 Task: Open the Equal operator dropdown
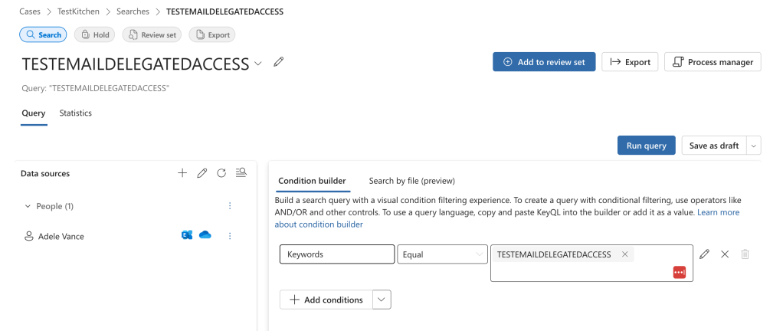coord(442,254)
